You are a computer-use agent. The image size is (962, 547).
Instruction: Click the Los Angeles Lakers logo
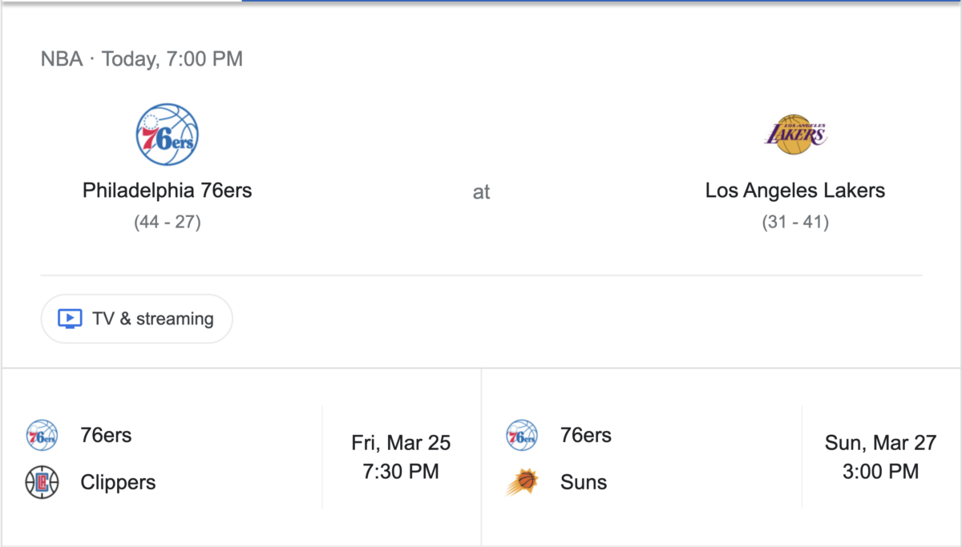point(795,135)
